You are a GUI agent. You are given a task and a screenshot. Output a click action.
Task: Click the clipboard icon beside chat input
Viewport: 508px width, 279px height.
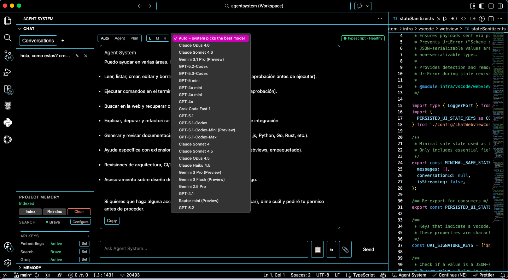317,249
